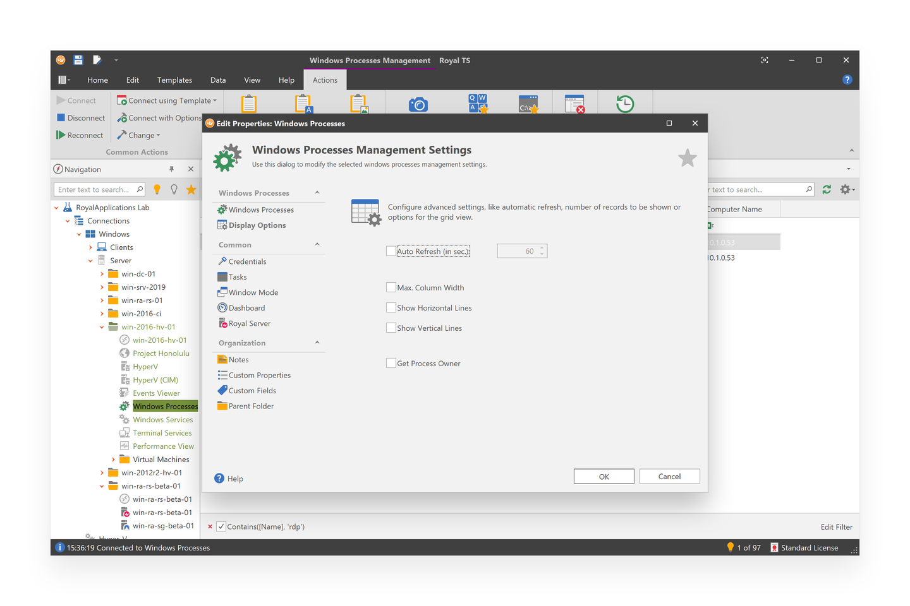Enable Auto Refresh in seconds
This screenshot has width=910, height=606.
(x=391, y=251)
